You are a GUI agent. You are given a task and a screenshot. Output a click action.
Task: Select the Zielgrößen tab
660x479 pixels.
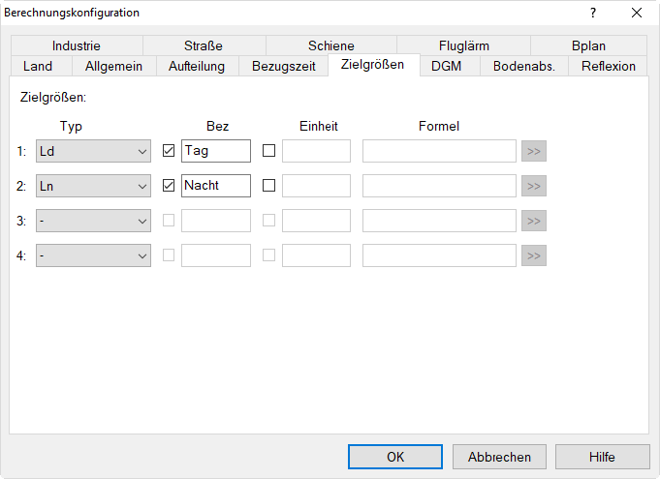pyautogui.click(x=373, y=65)
